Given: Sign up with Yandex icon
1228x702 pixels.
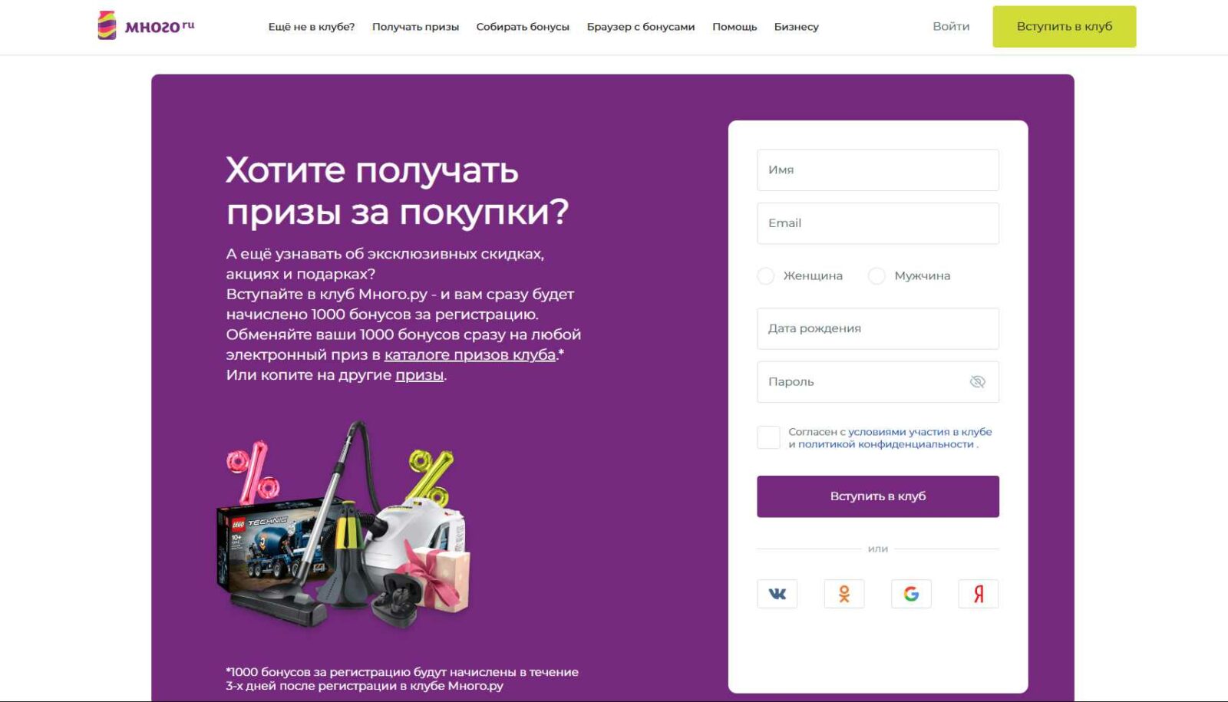Looking at the screenshot, I should 979,594.
